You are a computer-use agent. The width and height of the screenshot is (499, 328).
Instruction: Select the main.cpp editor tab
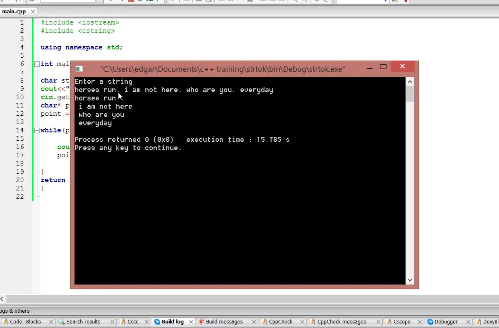14,11
